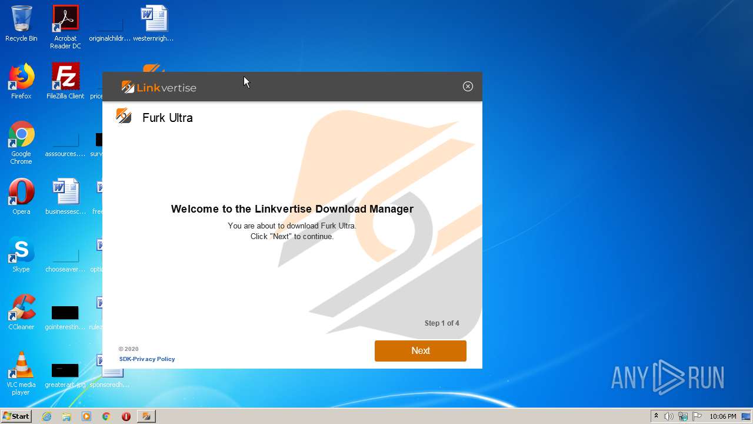Viewport: 753px width, 424px height.
Task: Select the Skype desktop shortcut
Action: pyautogui.click(x=21, y=254)
